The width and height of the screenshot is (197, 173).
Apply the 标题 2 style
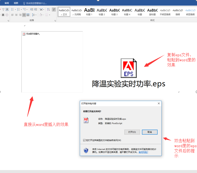102,12
